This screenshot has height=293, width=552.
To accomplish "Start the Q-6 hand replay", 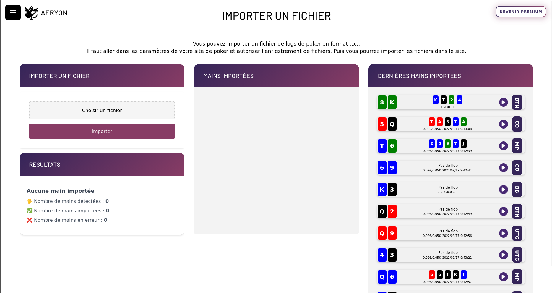I will coord(503,277).
